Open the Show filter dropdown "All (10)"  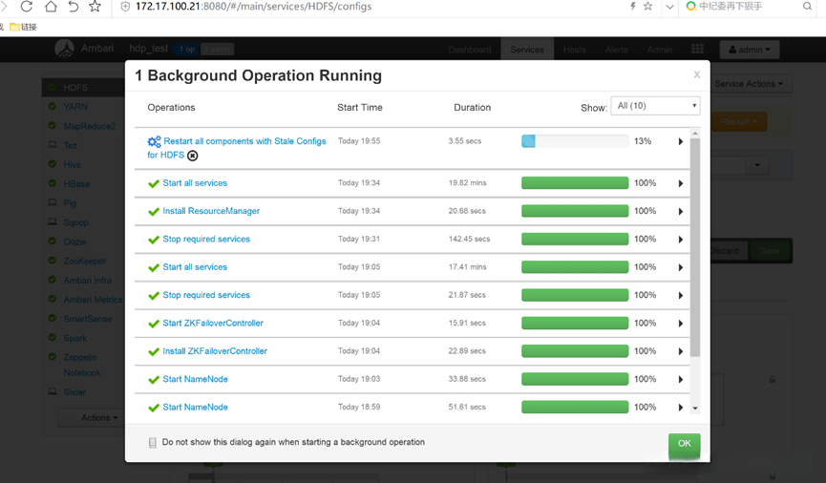click(655, 106)
